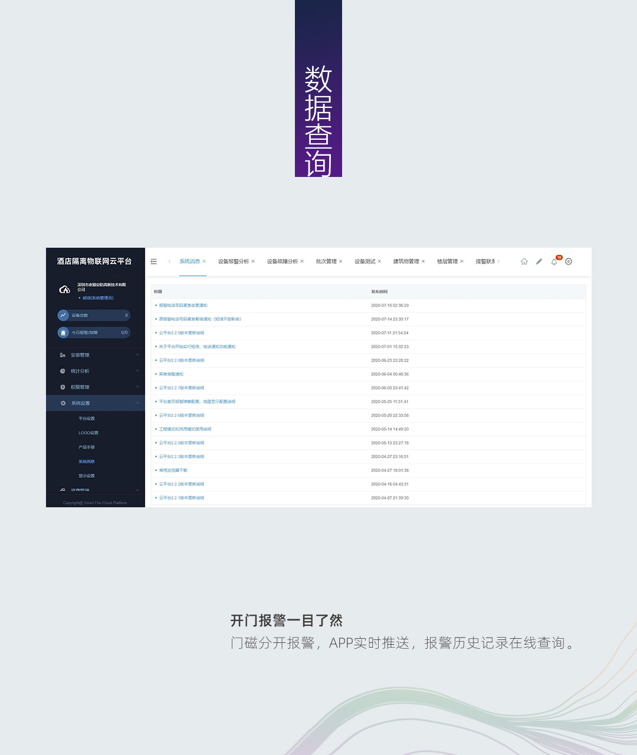Image resolution: width=637 pixels, height=755 pixels.
Task: Switch to the 建筑物管理 tab
Action: coord(406,261)
